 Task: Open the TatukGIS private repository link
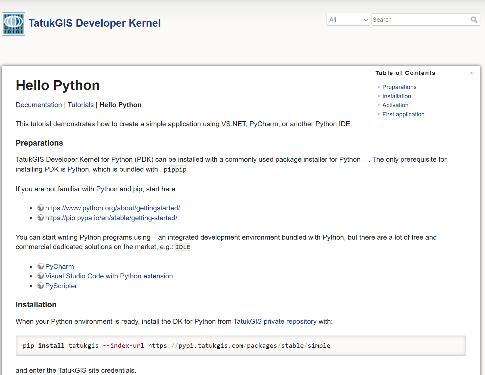tap(275, 321)
